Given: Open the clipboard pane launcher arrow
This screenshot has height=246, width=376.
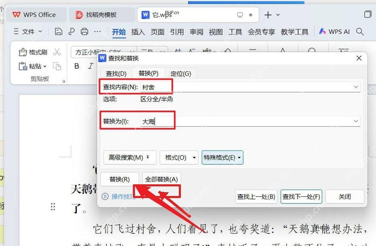Looking at the screenshot, I should point(64,81).
